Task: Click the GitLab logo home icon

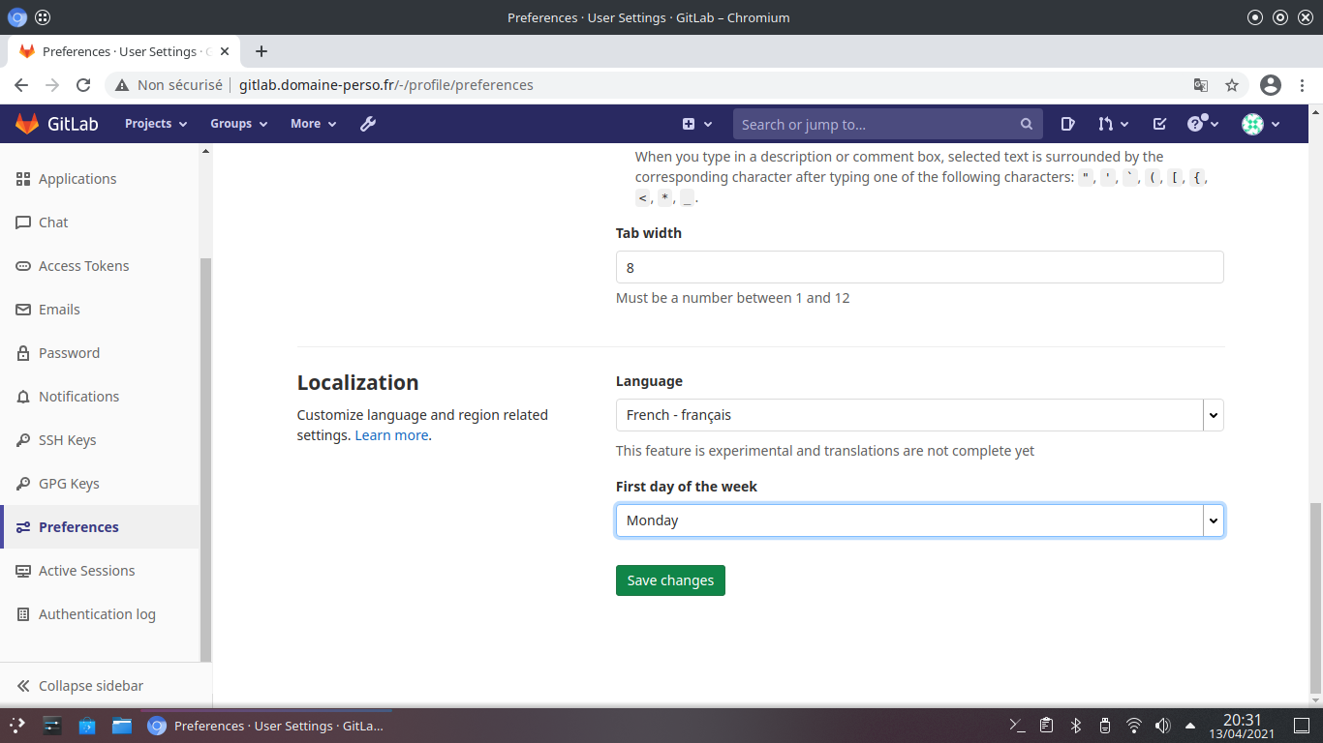Action: click(x=27, y=124)
